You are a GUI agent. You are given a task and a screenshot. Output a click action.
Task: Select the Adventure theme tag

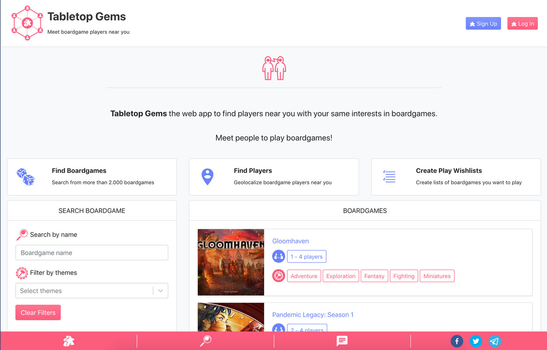click(304, 276)
